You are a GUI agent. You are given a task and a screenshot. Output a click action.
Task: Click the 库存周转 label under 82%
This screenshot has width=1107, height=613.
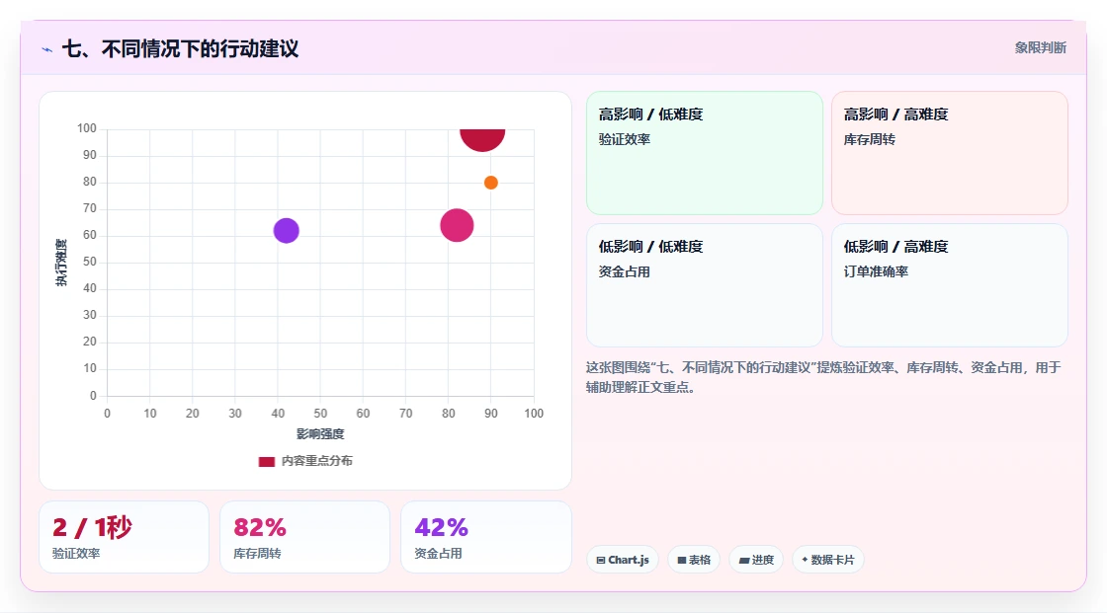(x=257, y=554)
